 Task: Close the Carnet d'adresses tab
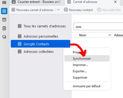click(x=115, y=2)
